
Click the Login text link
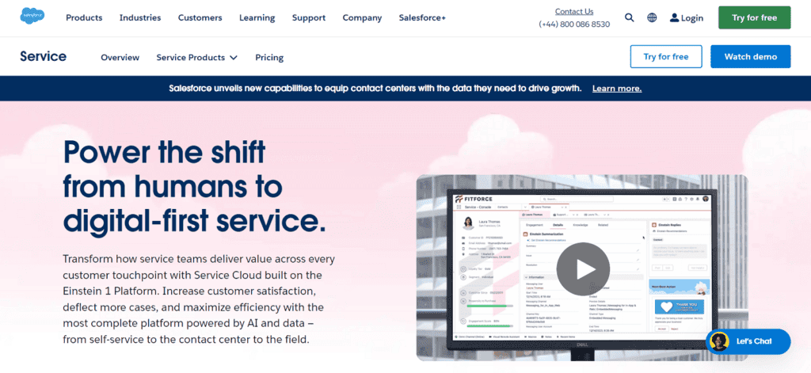(x=692, y=18)
